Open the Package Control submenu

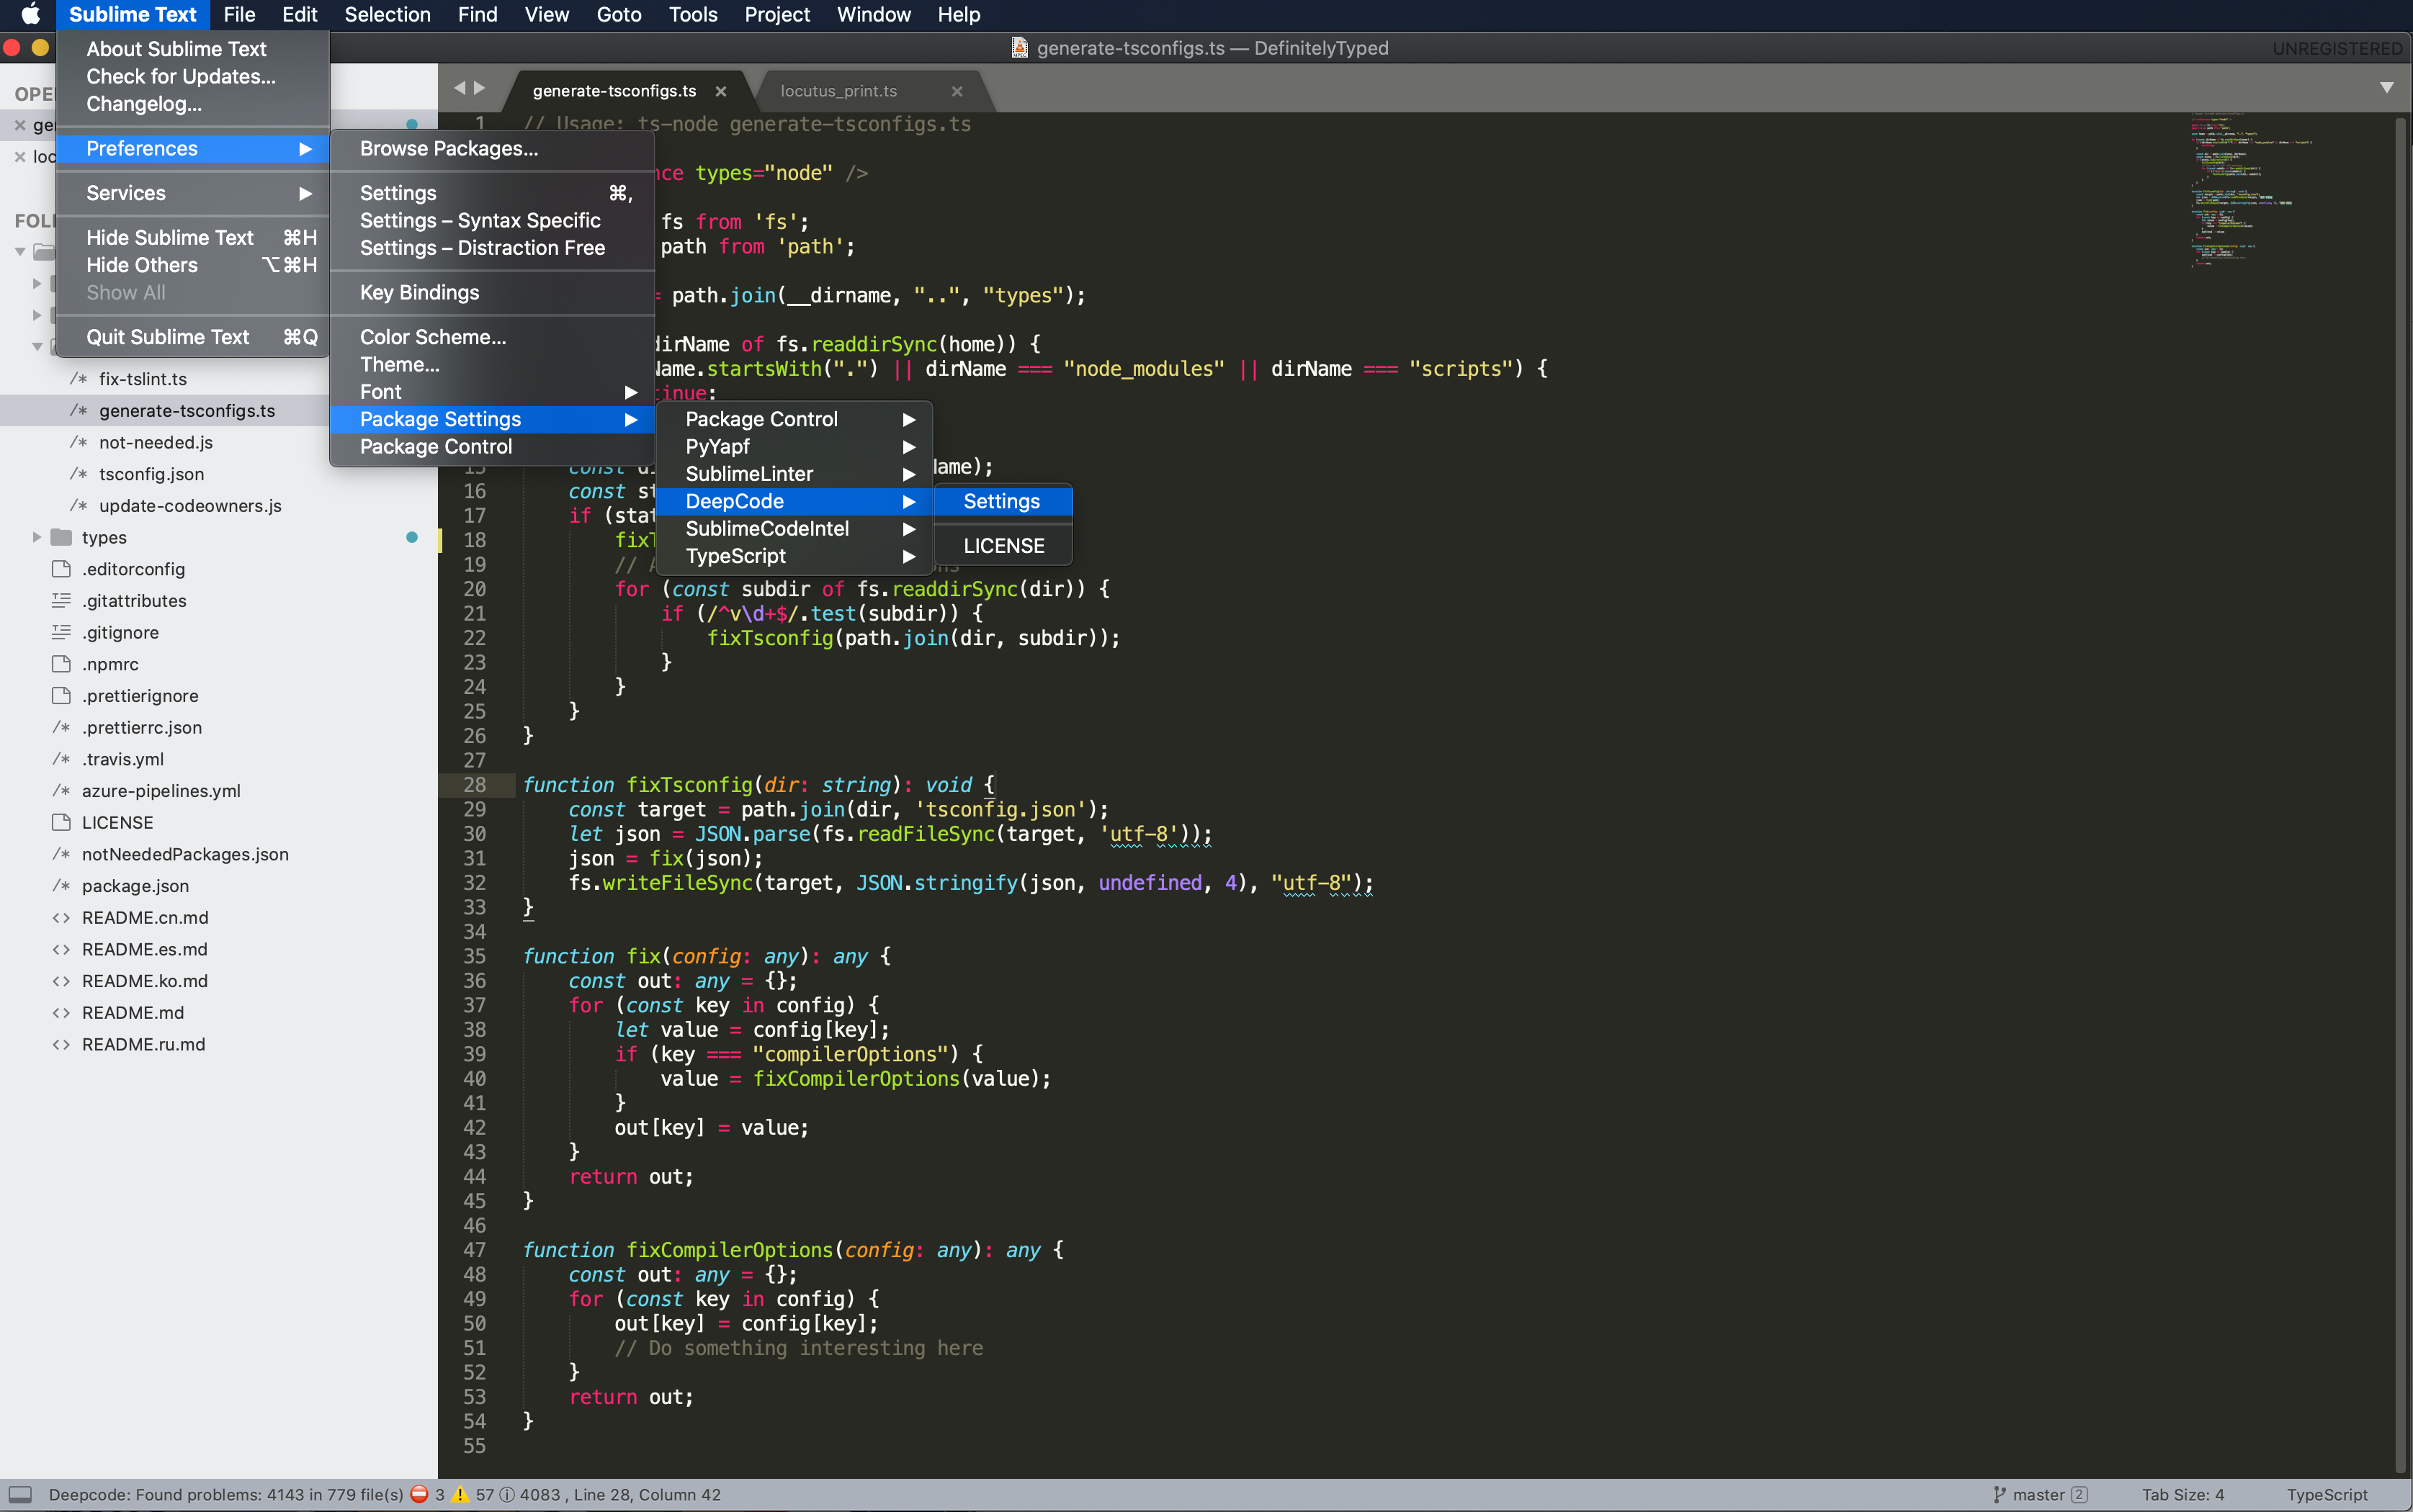click(760, 418)
